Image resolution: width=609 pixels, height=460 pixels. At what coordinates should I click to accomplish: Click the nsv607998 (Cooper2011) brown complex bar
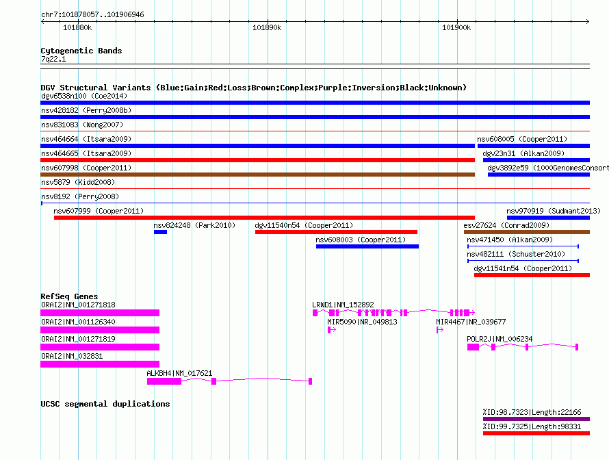[x=257, y=175]
